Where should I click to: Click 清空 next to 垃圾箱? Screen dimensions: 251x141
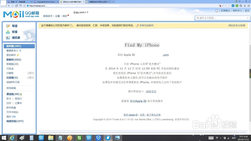click(31, 78)
